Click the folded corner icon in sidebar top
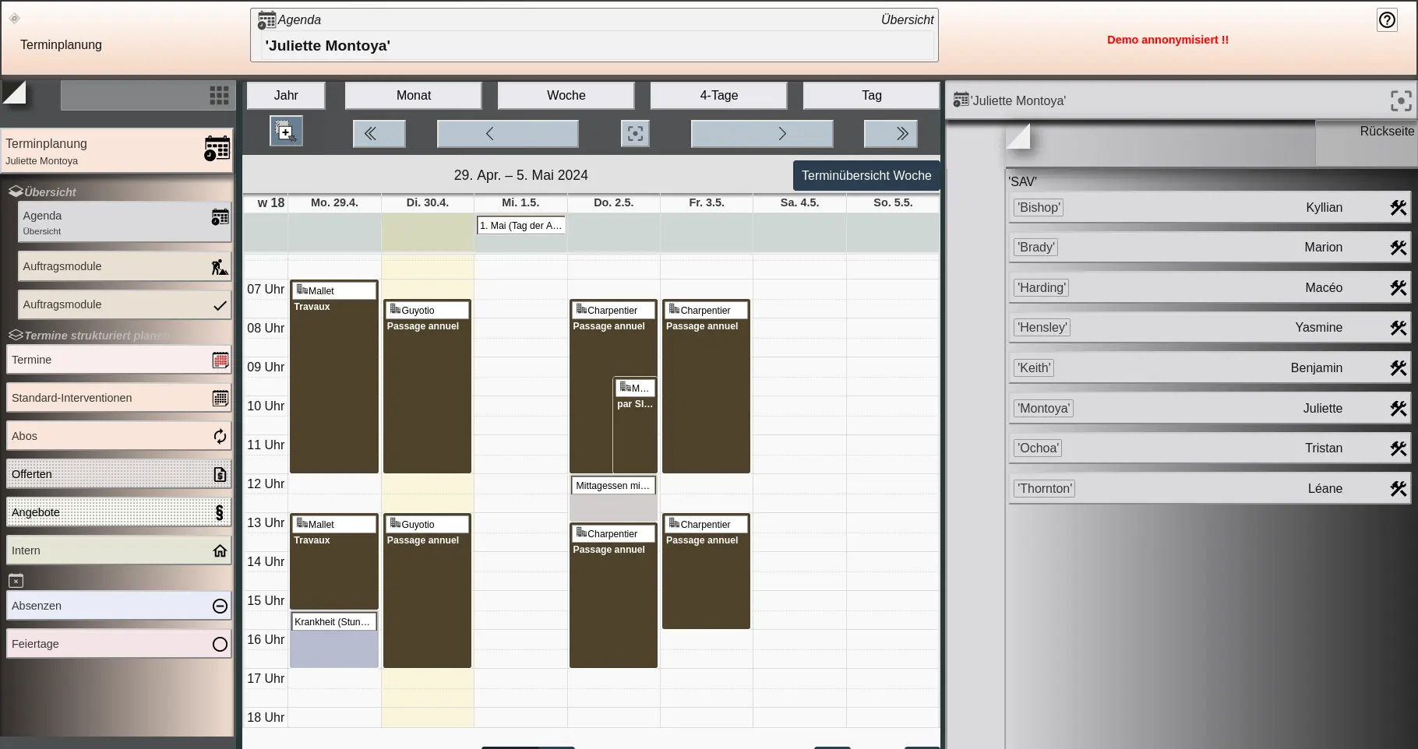1418x749 pixels. coord(14,93)
